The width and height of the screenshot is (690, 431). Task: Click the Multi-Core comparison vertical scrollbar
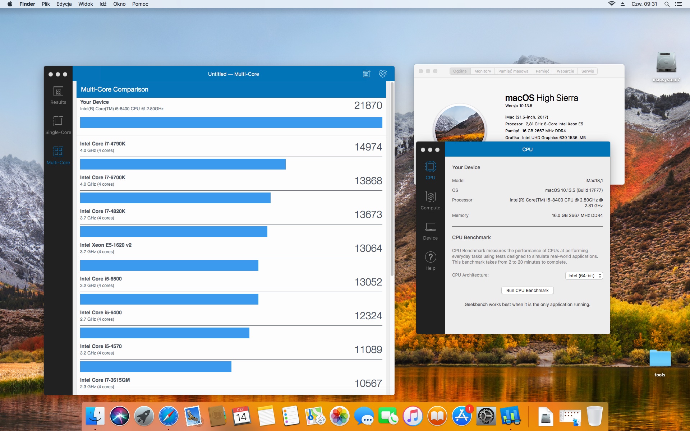[392, 180]
